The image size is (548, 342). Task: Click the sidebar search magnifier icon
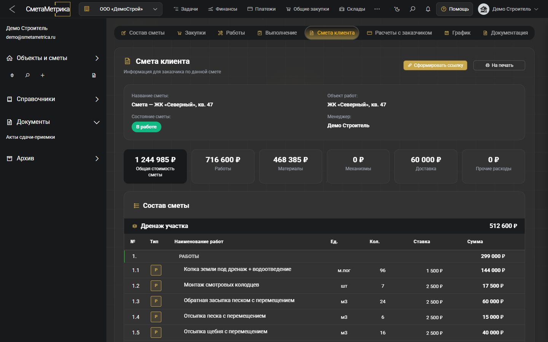pyautogui.click(x=27, y=75)
